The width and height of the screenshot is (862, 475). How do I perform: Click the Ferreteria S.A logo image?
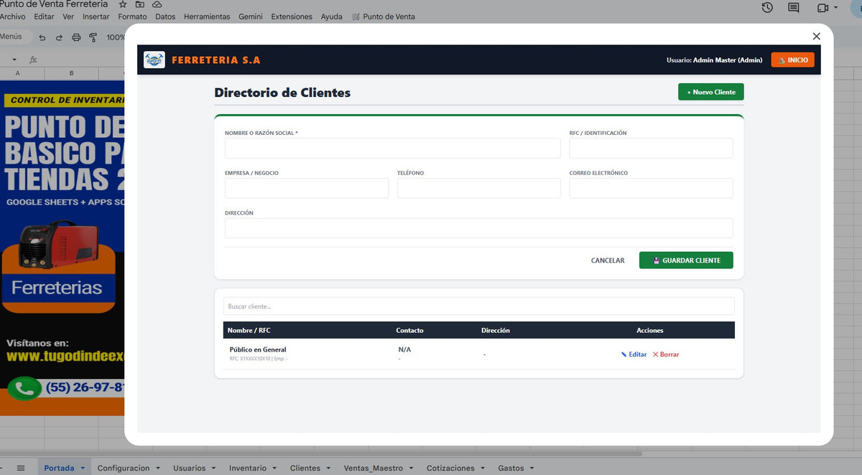click(x=154, y=60)
